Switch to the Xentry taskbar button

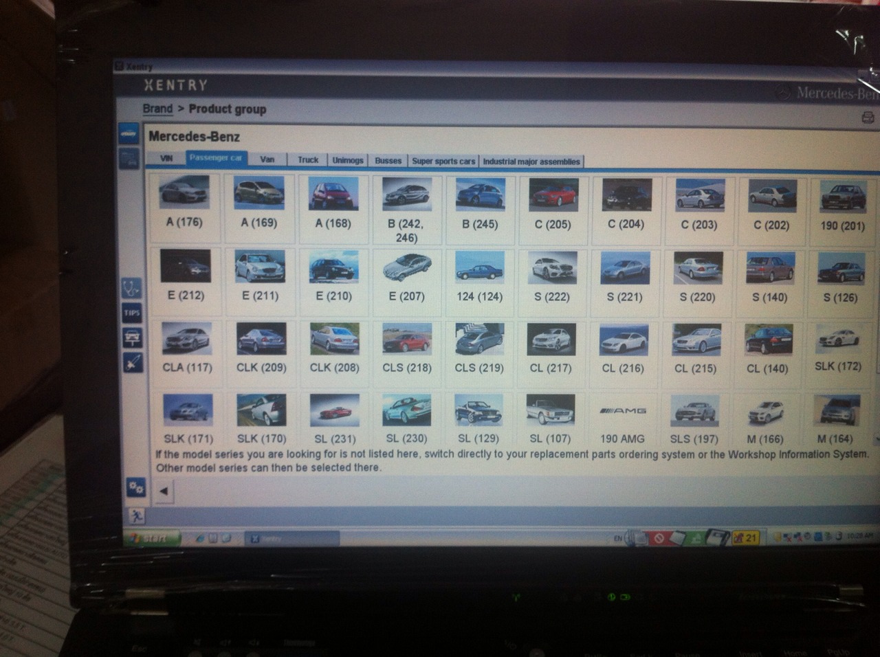coord(291,539)
